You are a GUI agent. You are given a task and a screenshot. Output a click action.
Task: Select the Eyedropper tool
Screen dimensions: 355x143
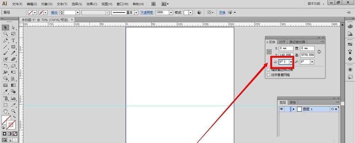tap(6, 91)
